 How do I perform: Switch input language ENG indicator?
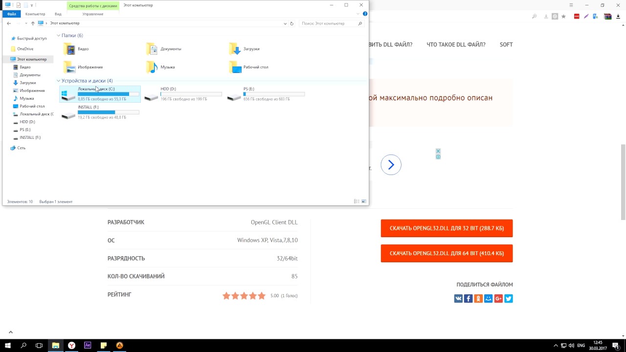coord(581,346)
